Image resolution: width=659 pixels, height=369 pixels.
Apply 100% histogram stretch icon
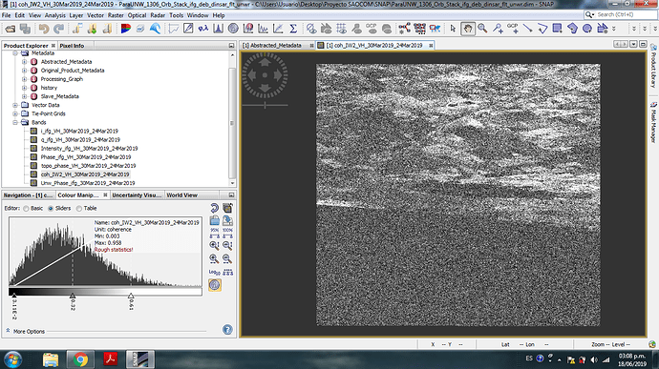point(227,233)
